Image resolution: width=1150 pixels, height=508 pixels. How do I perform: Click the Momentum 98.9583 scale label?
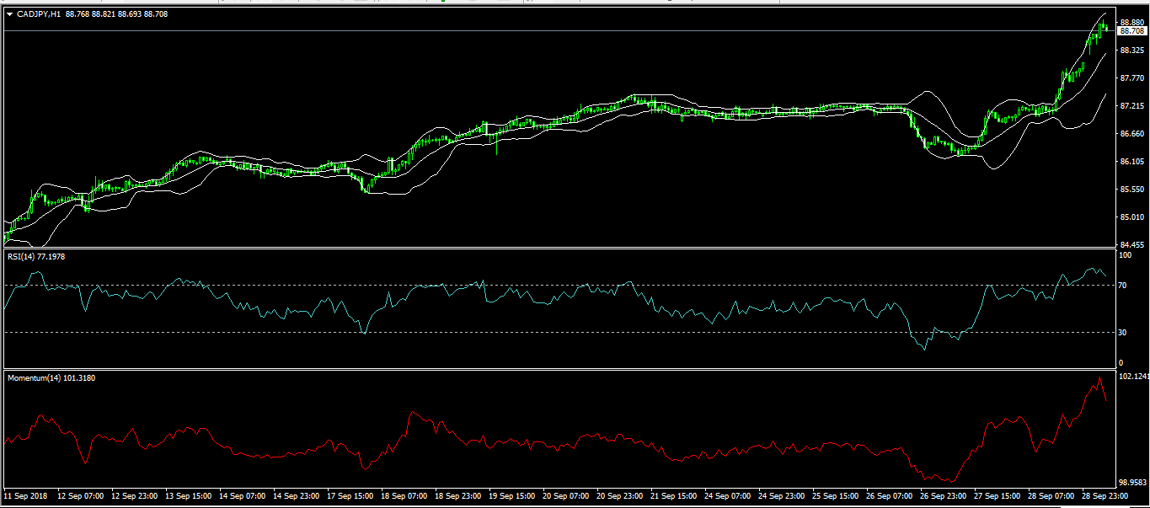pyautogui.click(x=1133, y=483)
